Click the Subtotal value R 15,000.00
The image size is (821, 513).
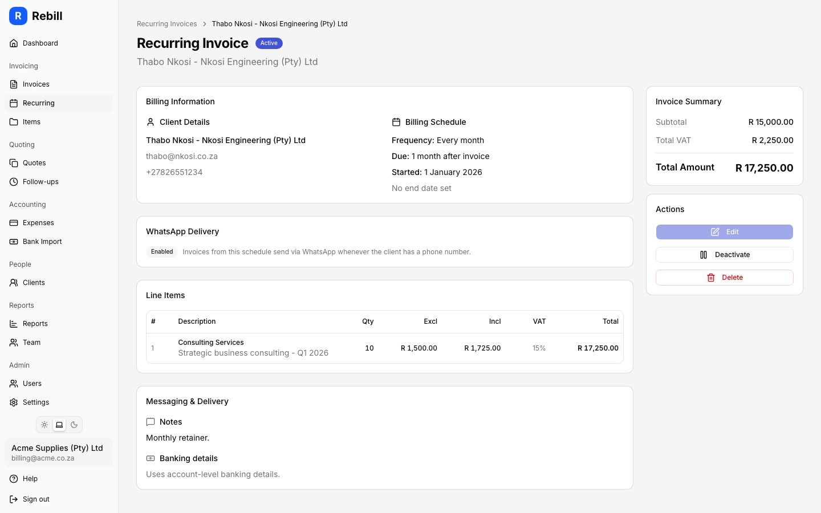click(771, 122)
